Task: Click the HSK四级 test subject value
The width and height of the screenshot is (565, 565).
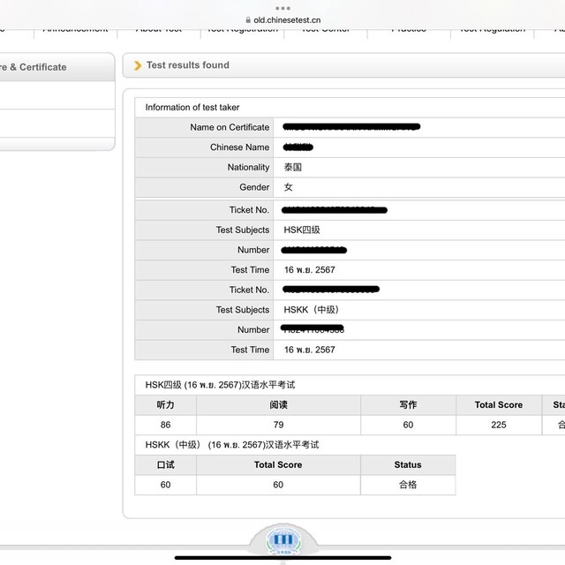Action: tap(302, 230)
